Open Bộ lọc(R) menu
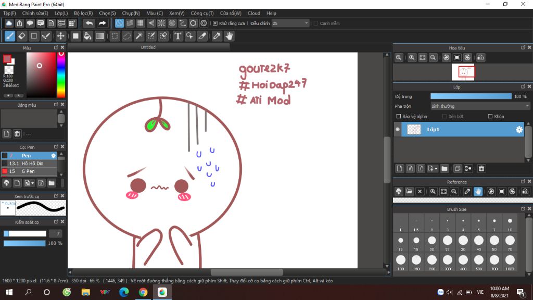 [83, 13]
